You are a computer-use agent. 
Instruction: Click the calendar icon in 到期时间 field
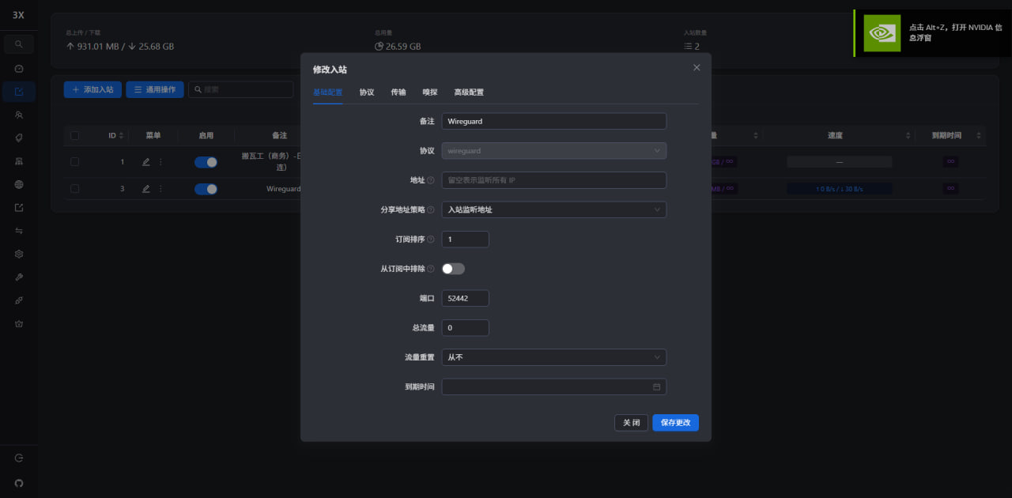pos(656,387)
